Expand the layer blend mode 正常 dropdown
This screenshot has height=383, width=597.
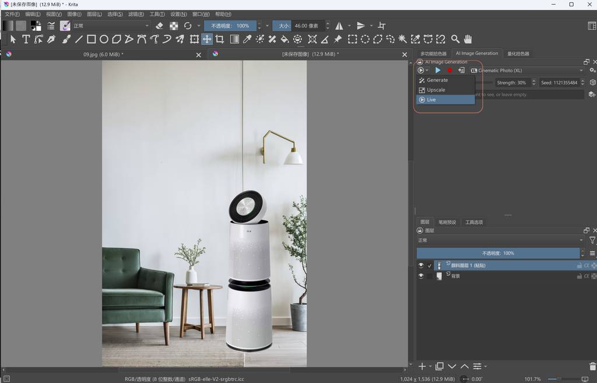(500, 240)
